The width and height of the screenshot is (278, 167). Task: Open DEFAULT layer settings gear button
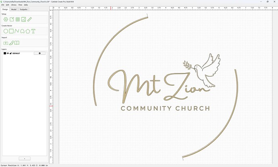point(39,53)
